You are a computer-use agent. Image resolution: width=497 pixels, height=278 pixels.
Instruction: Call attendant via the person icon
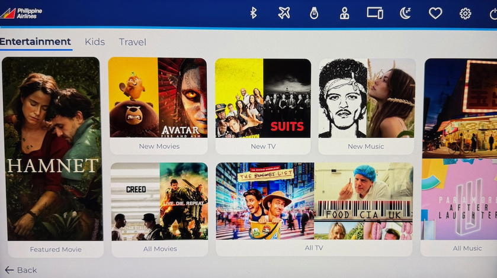pos(344,13)
